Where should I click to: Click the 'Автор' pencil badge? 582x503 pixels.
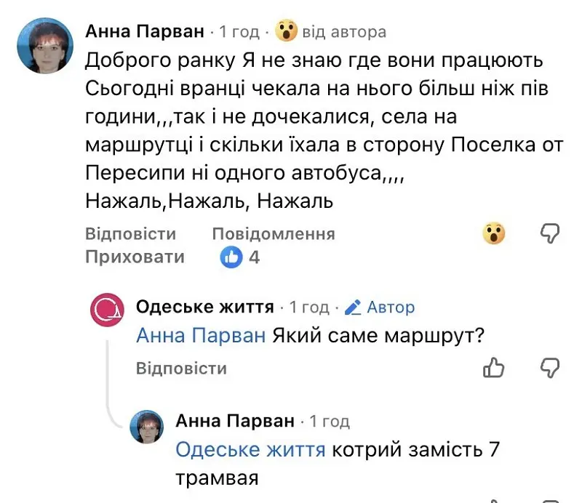[379, 307]
